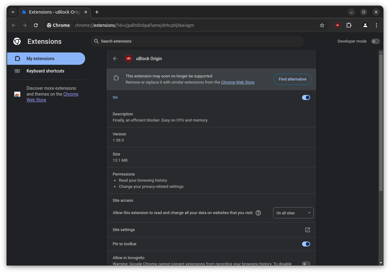
Task: Click the uBlock Origin toolbar icon
Action: tap(338, 25)
